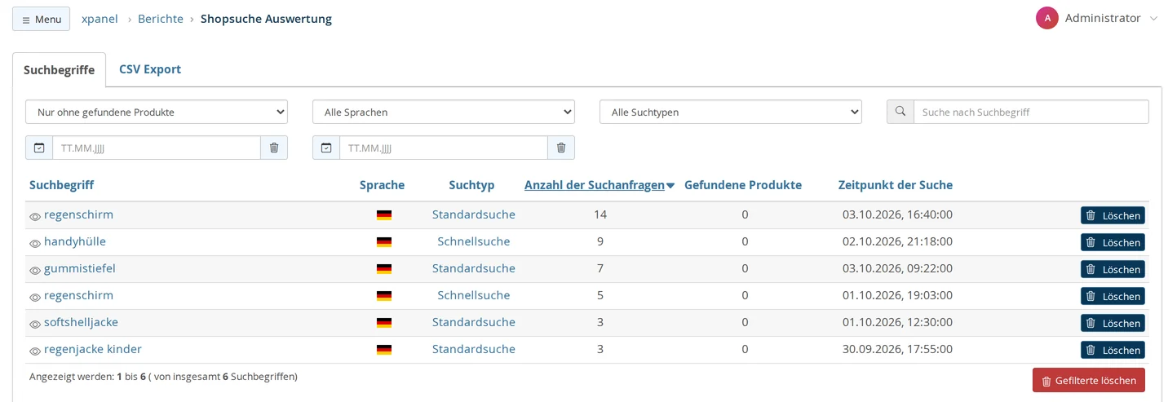This screenshot has height=402, width=1168.
Task: Open the regenjacke kinder search term link
Action: click(x=93, y=349)
